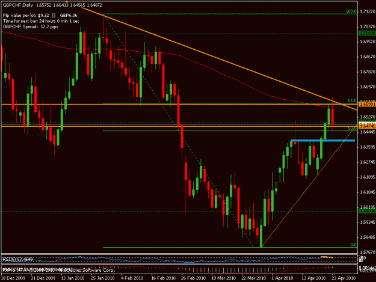
Task: Select the blue RSI line in subwindow
Action: (168, 260)
